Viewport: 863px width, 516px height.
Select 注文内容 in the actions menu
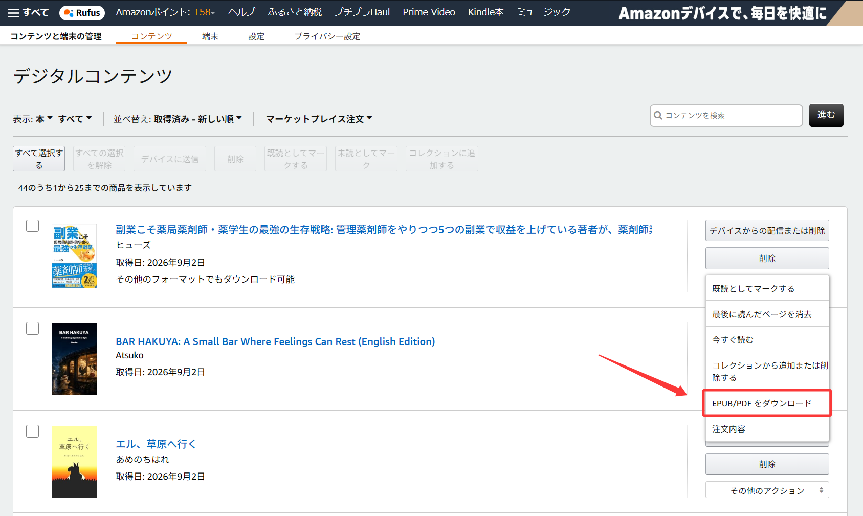tap(767, 429)
